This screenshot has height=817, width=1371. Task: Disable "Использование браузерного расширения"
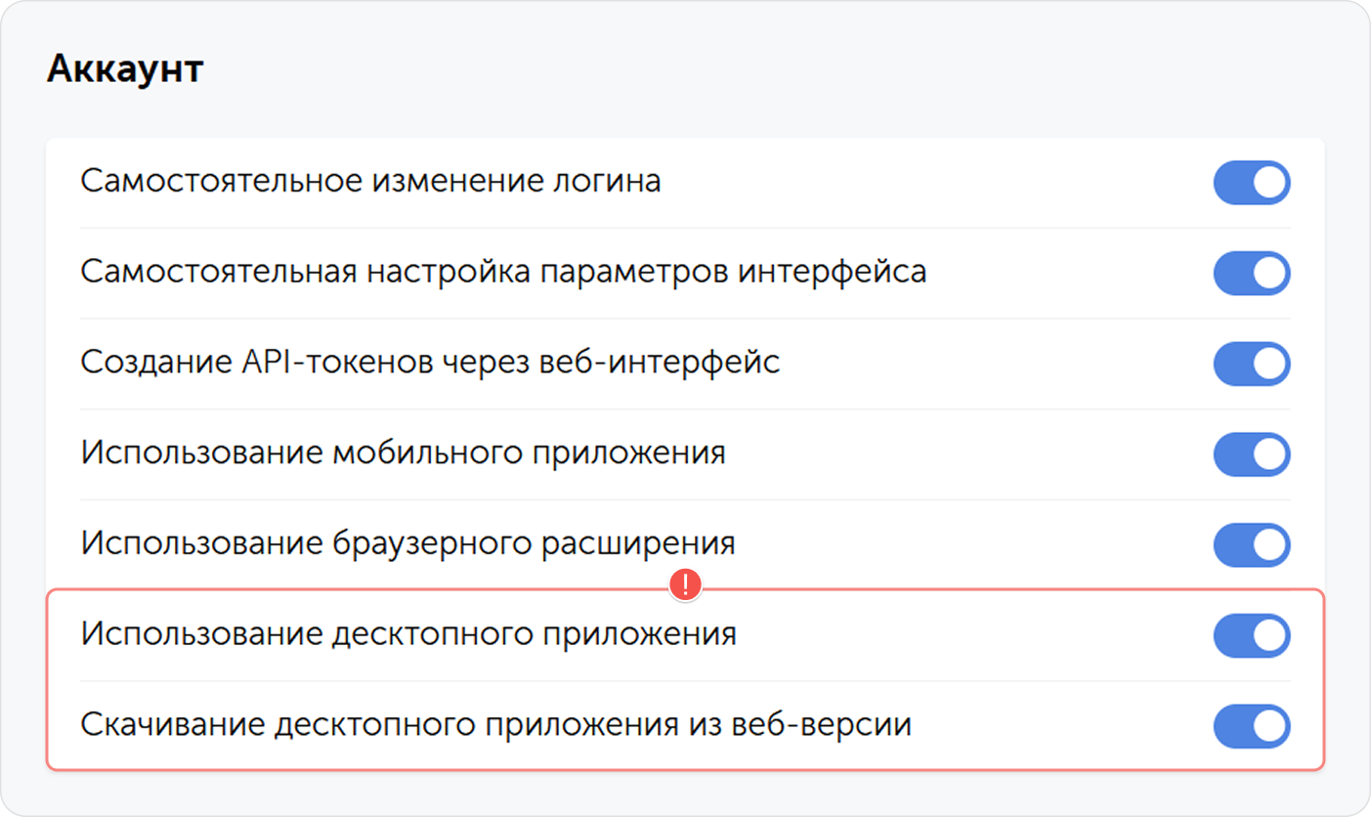point(1252,544)
